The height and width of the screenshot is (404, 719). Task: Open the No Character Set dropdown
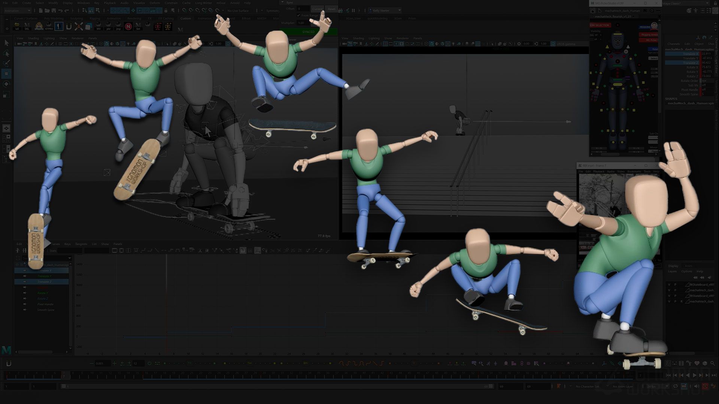click(587, 386)
